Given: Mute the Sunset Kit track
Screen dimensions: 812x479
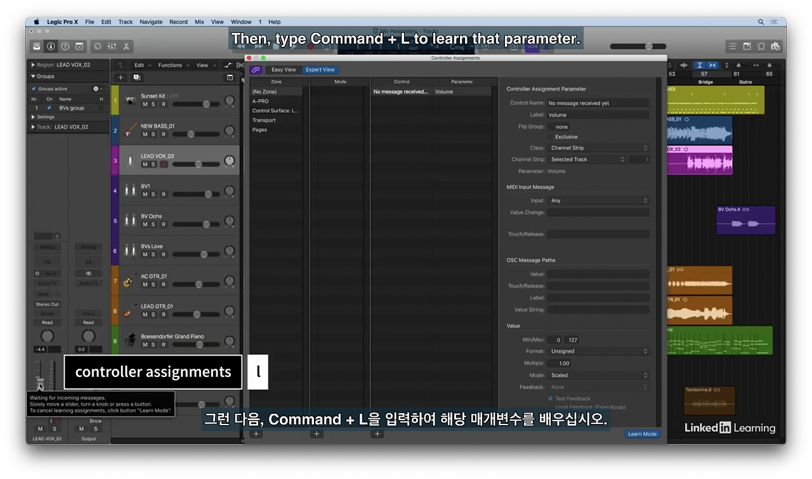Looking at the screenshot, I should (x=145, y=104).
